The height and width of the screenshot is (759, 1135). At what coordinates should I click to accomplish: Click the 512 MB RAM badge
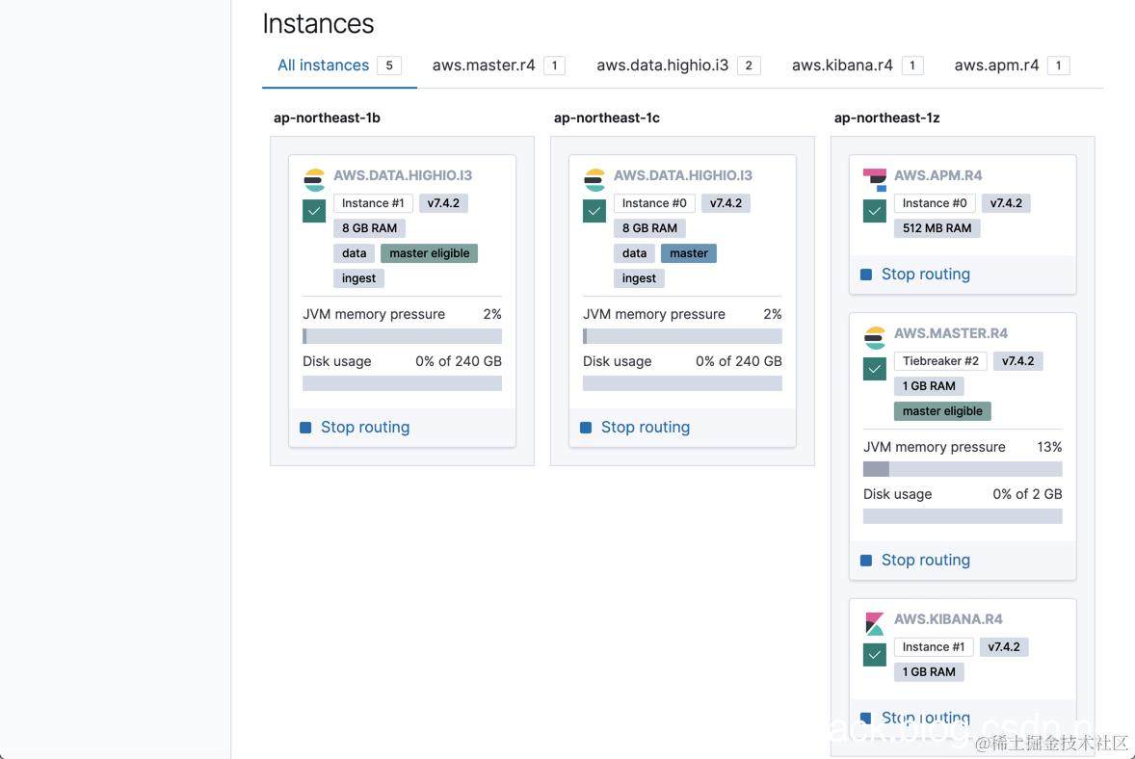[x=937, y=228]
